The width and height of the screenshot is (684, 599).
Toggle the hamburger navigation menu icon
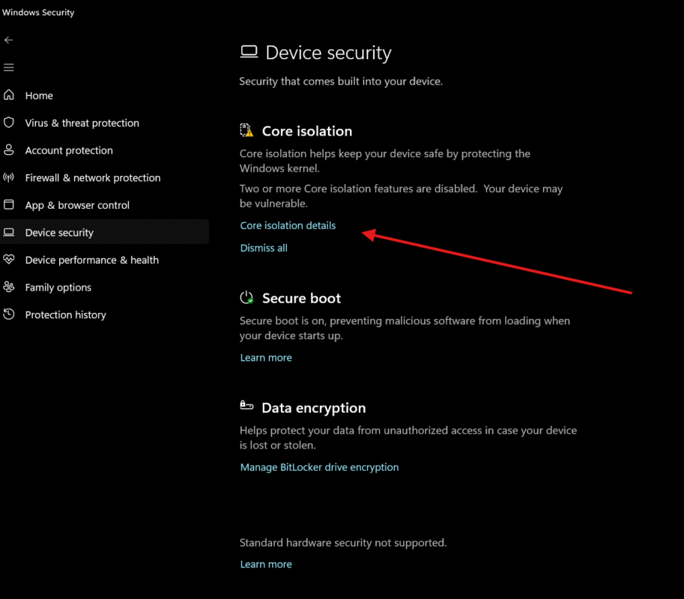tap(9, 67)
